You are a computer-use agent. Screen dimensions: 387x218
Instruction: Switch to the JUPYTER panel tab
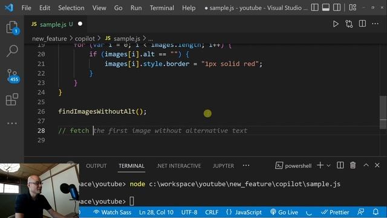[x=223, y=166]
